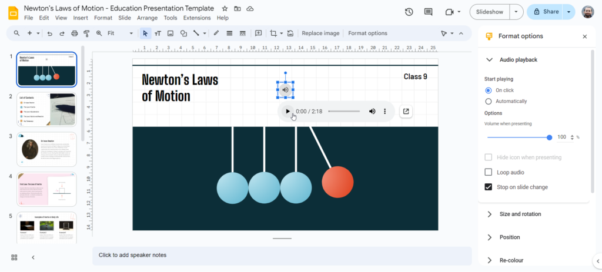Screen dimensions: 602x272
Task: Open the Arrange menu
Action: click(147, 18)
